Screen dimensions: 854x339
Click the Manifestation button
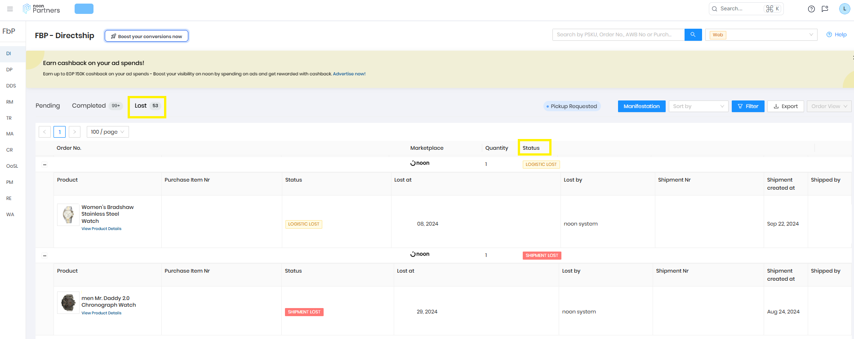coord(641,106)
